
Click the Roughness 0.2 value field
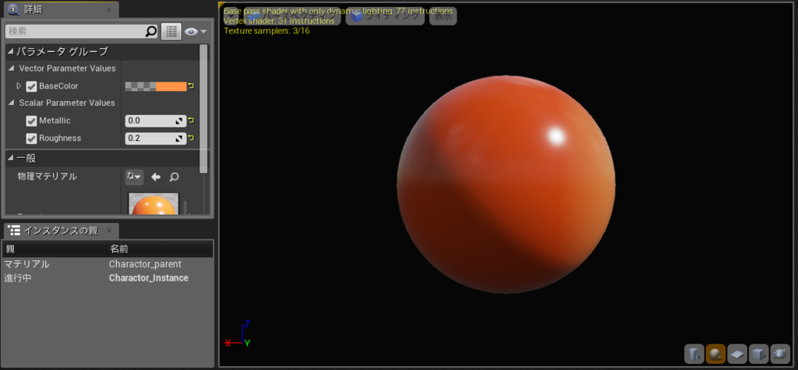tap(156, 138)
